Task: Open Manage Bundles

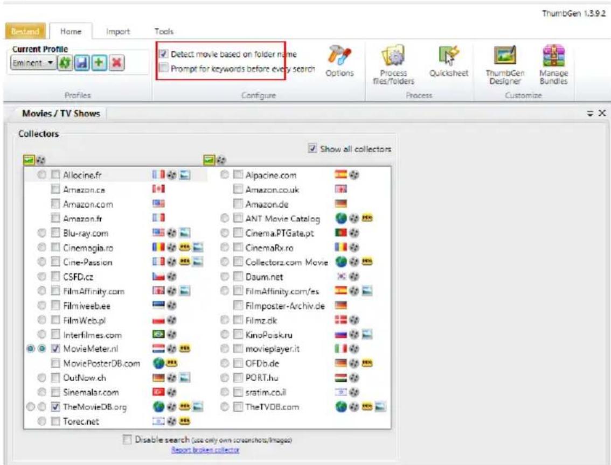Action: [x=553, y=65]
